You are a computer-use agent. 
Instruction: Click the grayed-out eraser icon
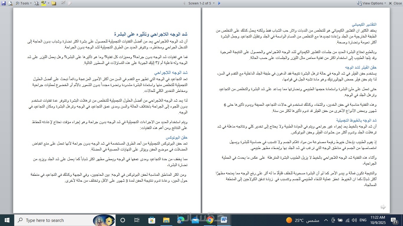pos(70,3)
